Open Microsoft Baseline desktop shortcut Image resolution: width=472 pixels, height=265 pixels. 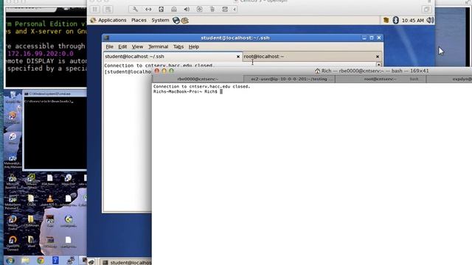coord(13,181)
